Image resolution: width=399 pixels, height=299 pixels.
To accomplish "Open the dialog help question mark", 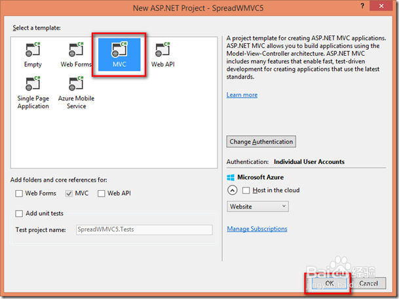I will [x=362, y=6].
